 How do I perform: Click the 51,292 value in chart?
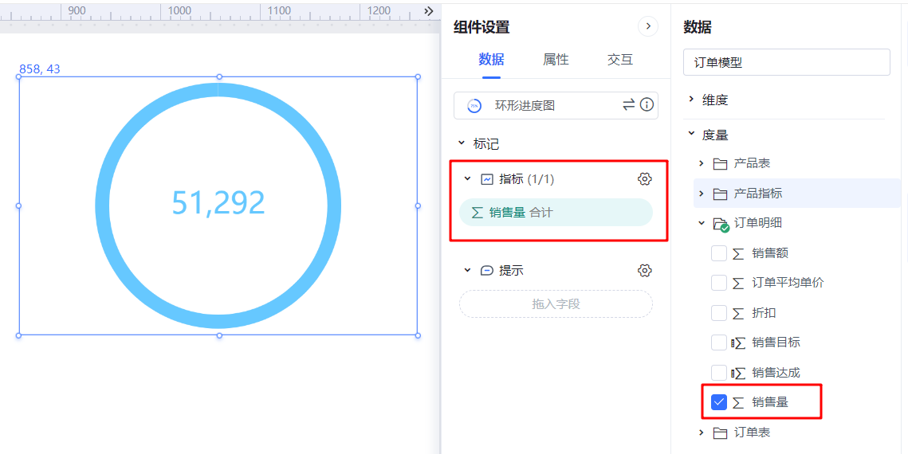point(218,203)
